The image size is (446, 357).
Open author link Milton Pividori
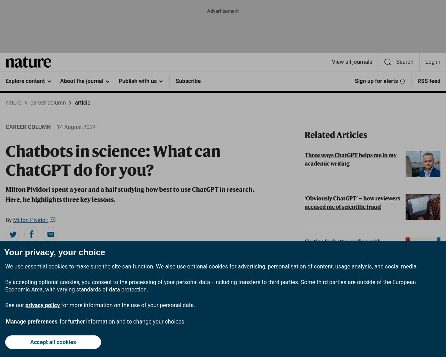click(x=31, y=220)
